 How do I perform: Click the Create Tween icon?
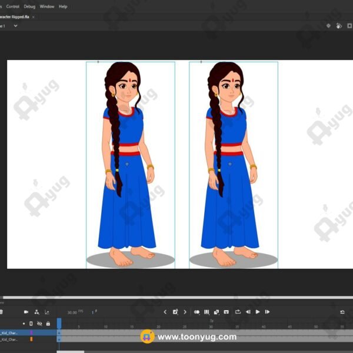[x=217, y=312]
